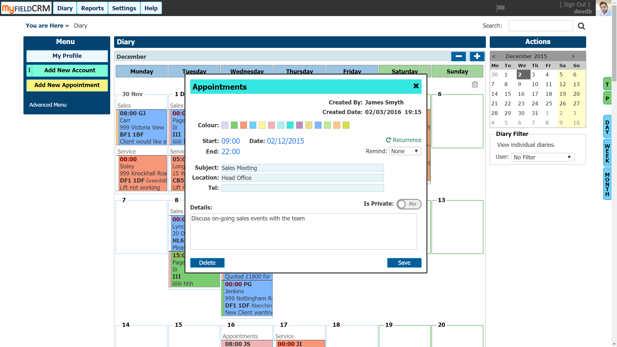Click Add New Appointment button

[67, 85]
